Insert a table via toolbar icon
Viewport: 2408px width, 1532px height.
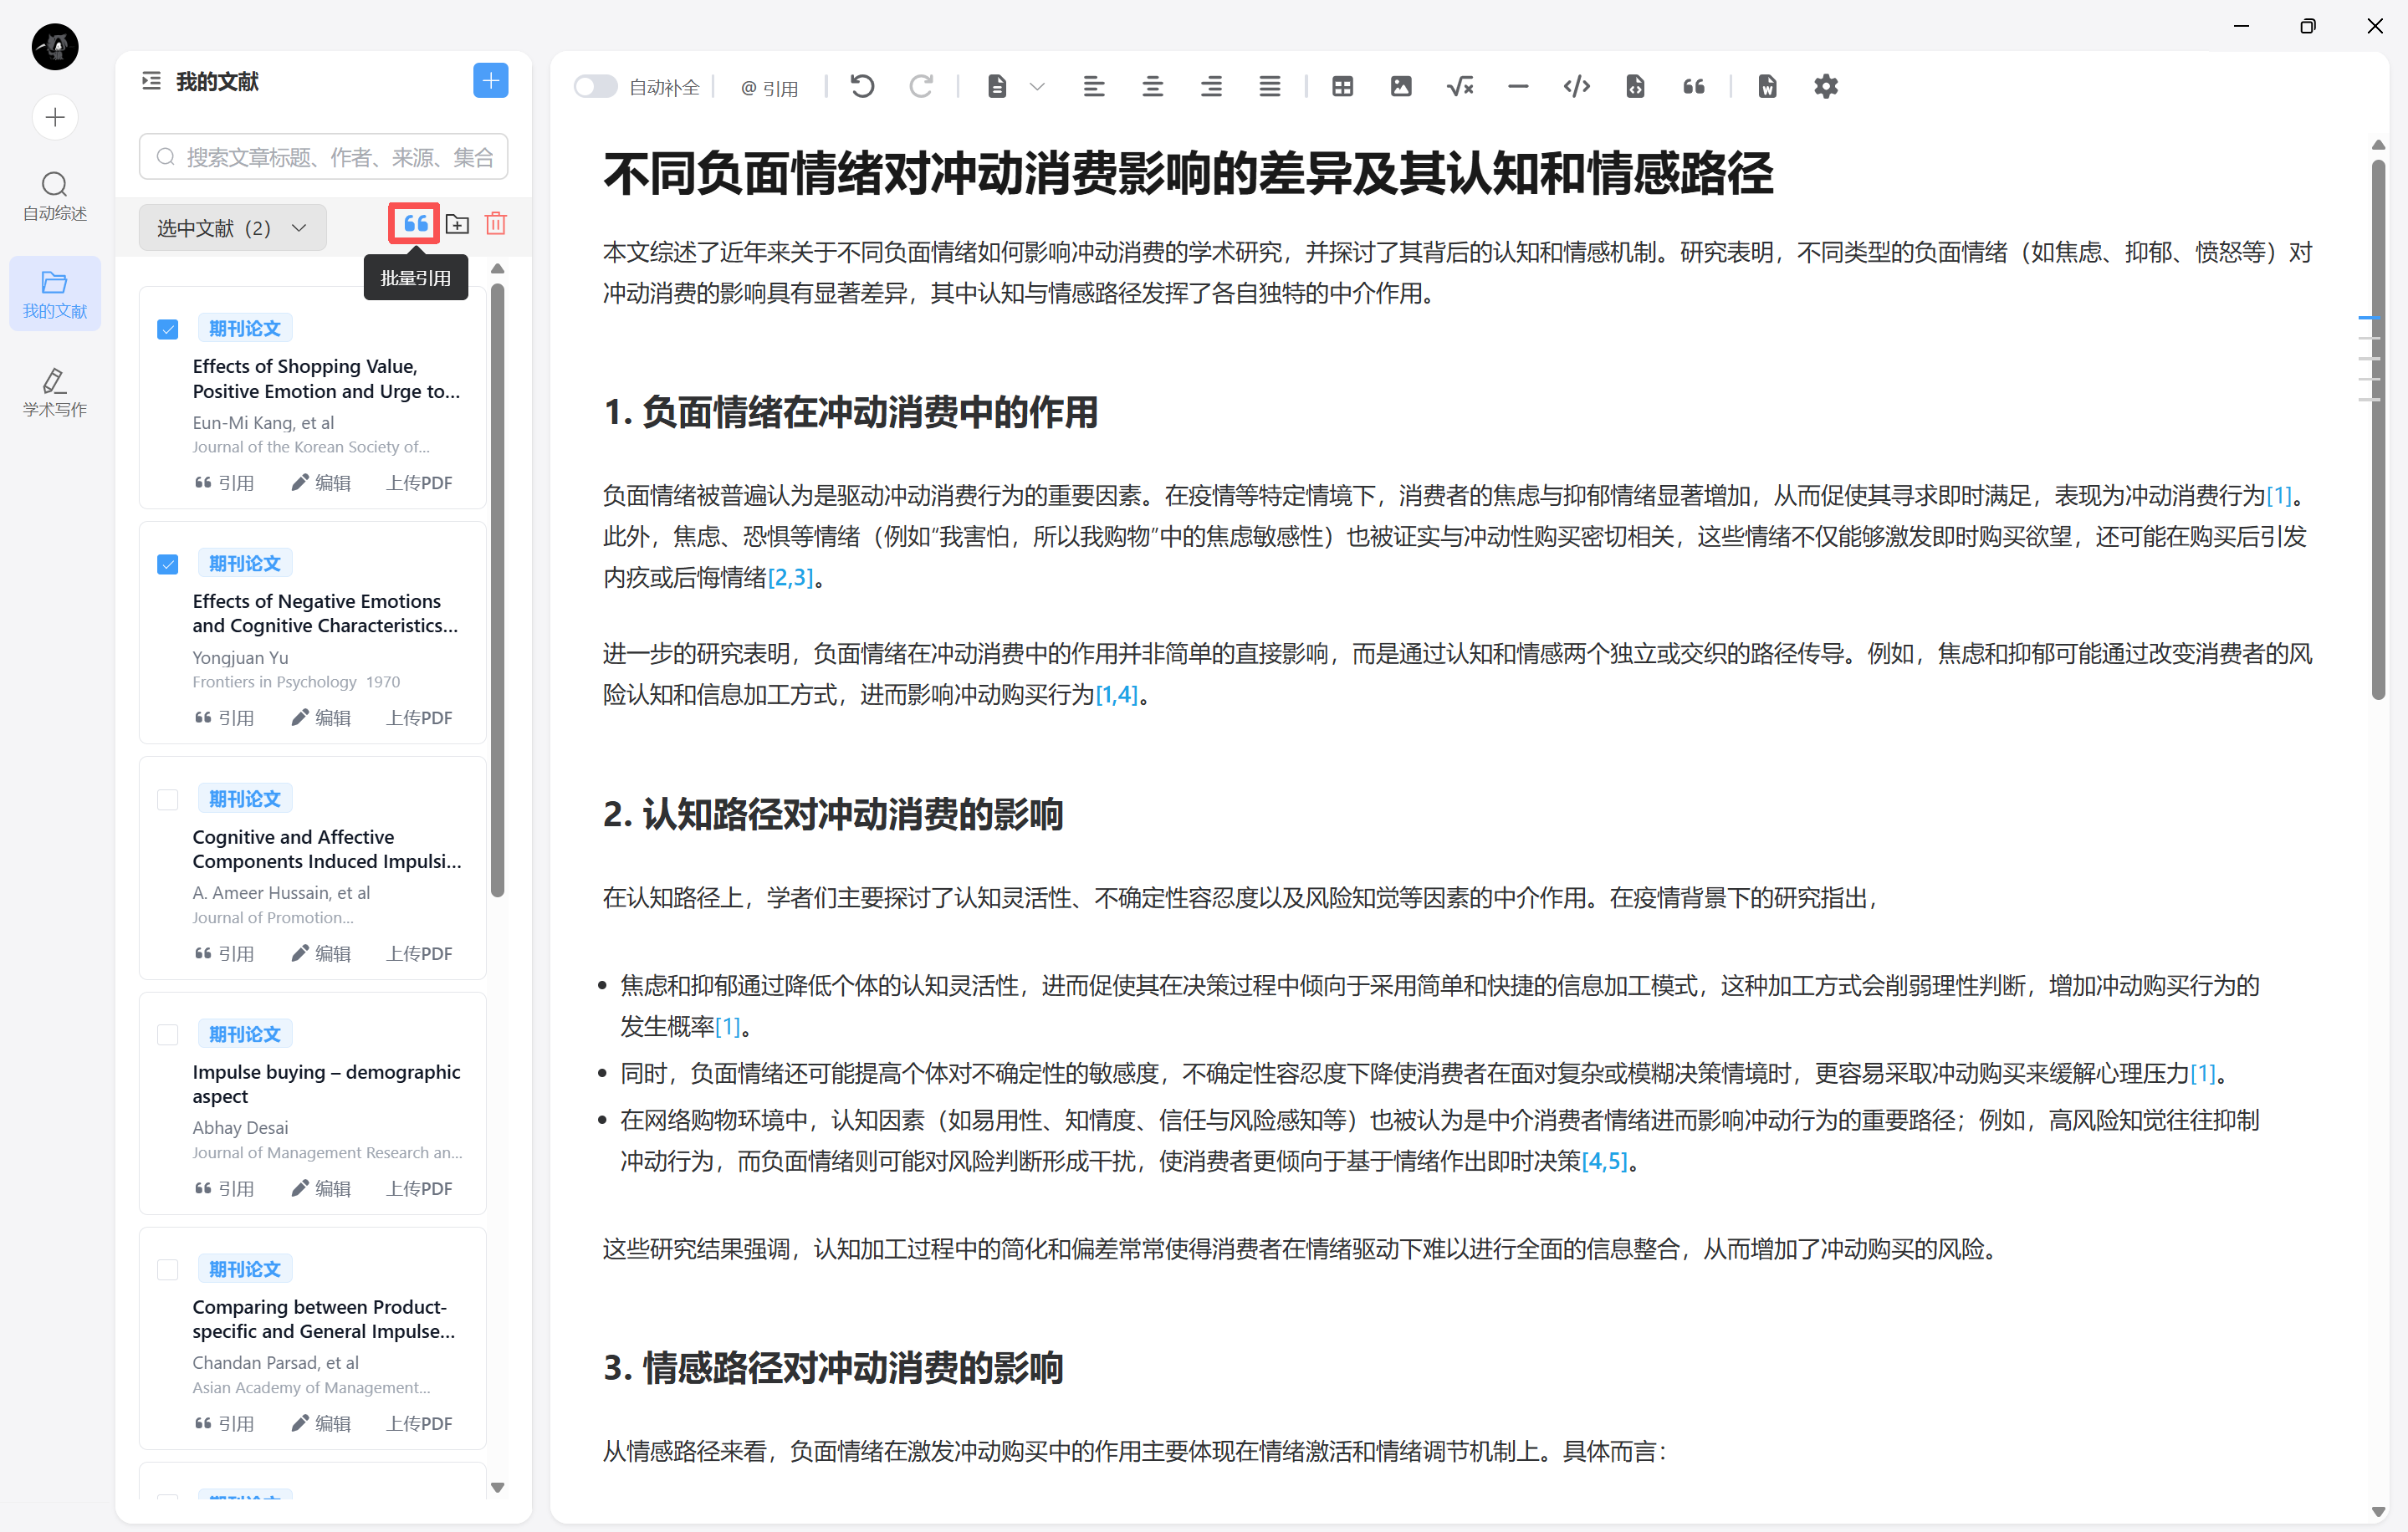pos(1342,87)
